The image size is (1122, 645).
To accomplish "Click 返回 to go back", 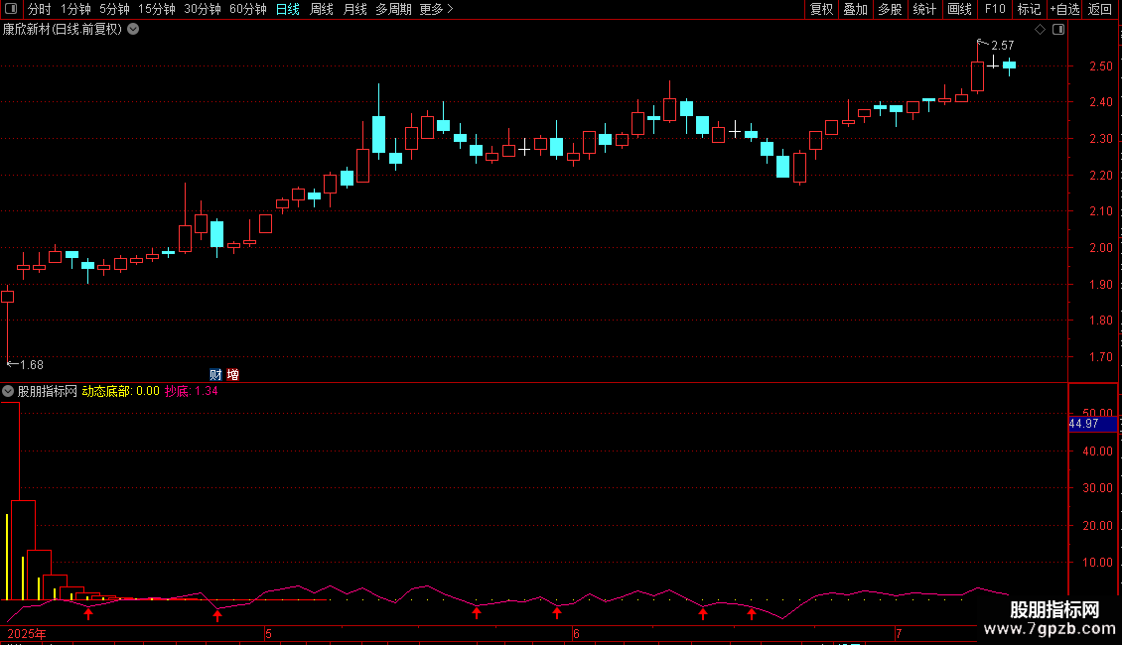I will (1100, 9).
